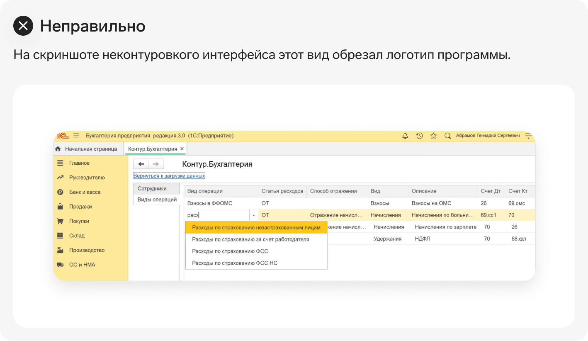Image resolution: width=588 pixels, height=341 pixels.
Task: Click the input field containing расх
Action: (x=217, y=215)
